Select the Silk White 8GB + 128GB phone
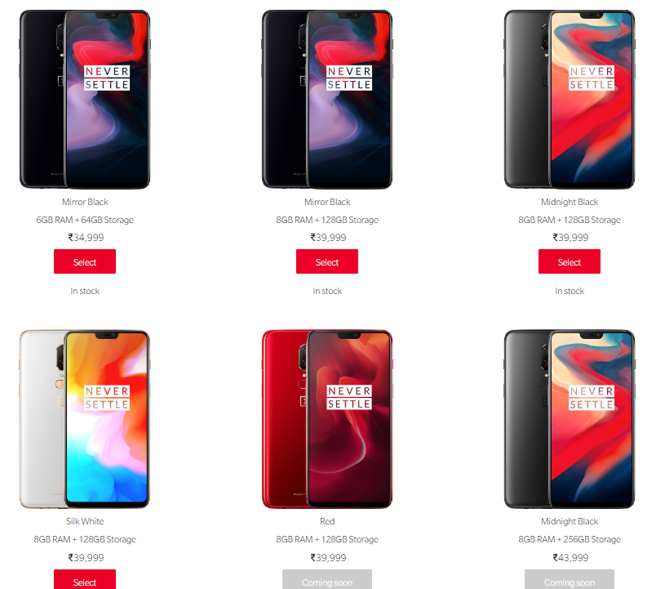The height and width of the screenshot is (589, 656). click(x=85, y=579)
